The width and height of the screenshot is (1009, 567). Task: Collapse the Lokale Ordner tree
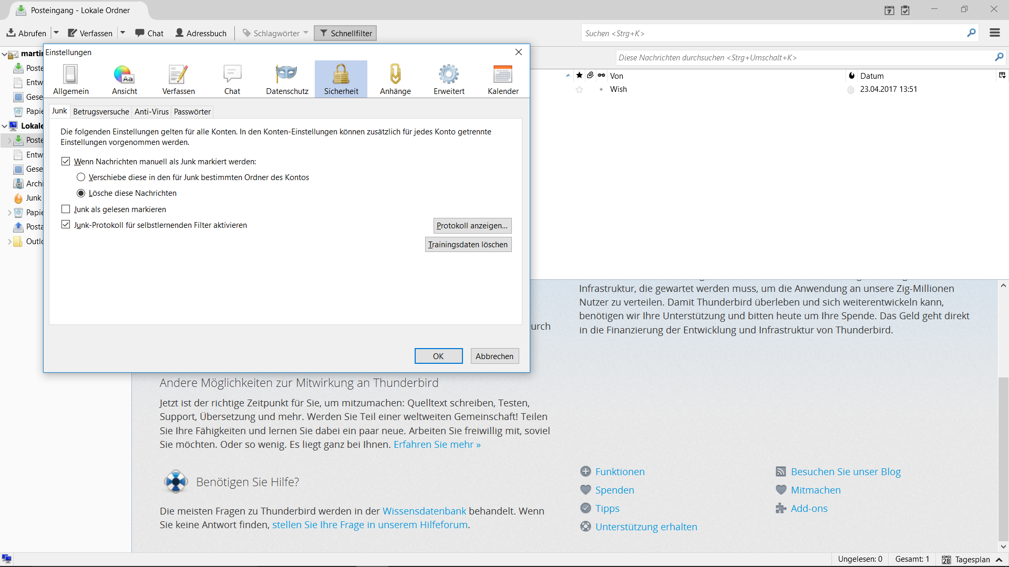point(5,126)
